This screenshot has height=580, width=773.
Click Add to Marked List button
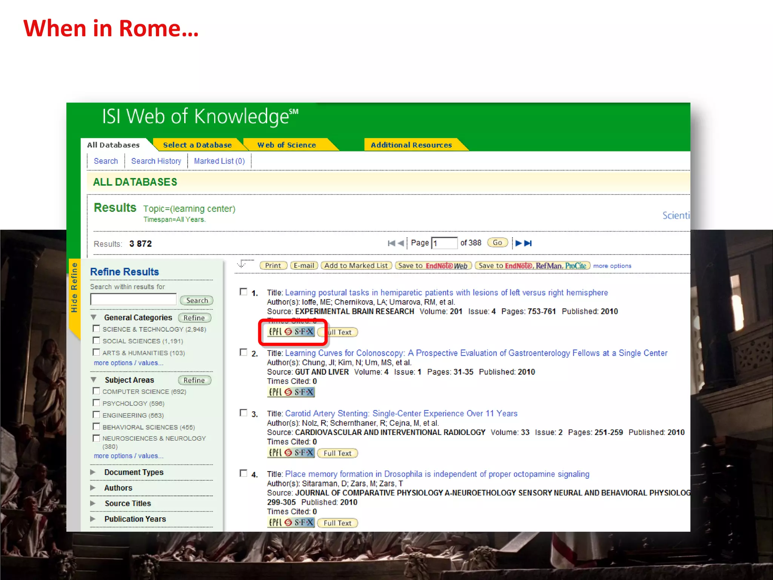(356, 265)
